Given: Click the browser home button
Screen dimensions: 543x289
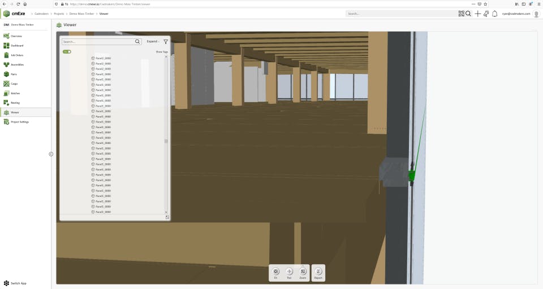Looking at the screenshot, I should tap(25, 4).
